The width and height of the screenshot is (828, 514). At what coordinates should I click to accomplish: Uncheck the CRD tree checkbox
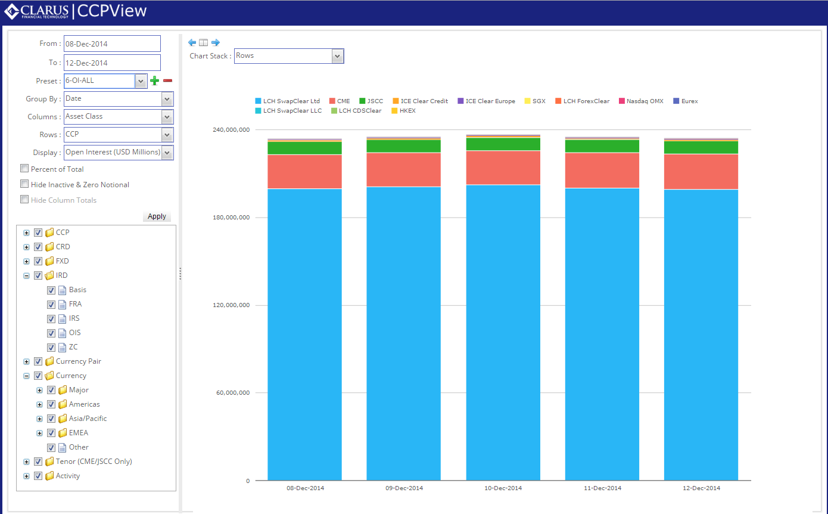tap(38, 247)
